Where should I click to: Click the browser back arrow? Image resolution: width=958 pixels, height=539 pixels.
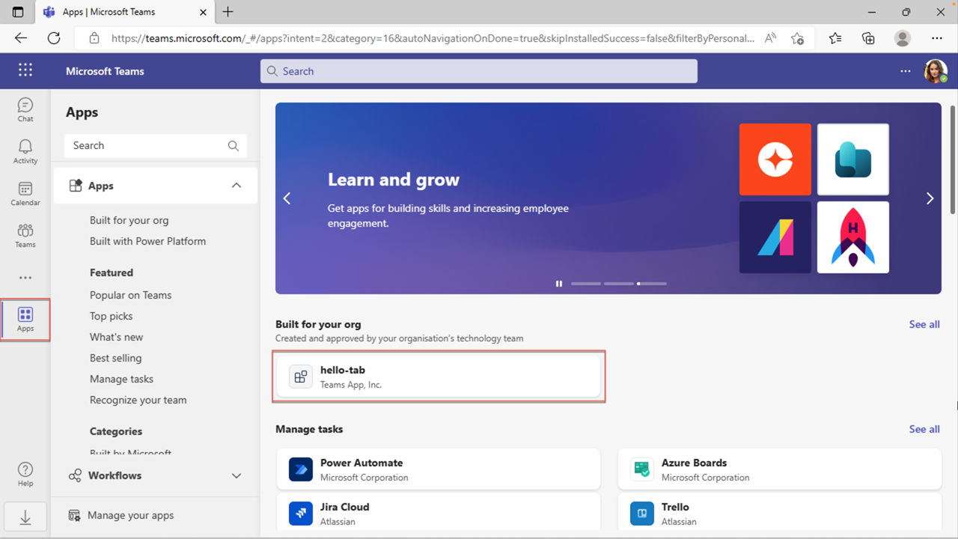(21, 38)
